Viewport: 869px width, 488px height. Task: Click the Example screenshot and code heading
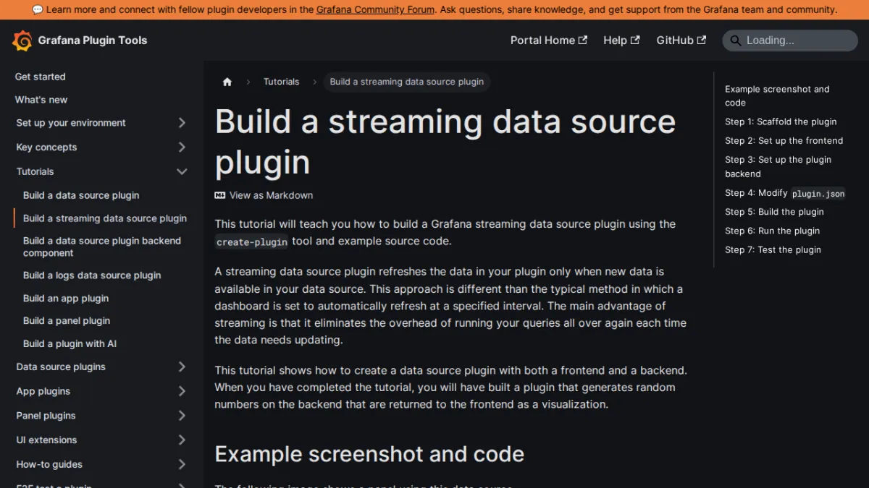point(369,454)
